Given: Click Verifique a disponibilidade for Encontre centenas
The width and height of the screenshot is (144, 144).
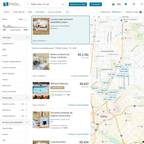Looking at the screenshot, I should (x=78, y=134).
